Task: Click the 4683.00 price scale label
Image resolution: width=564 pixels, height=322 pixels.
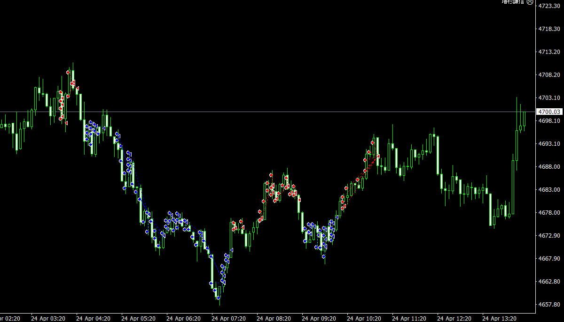Action: click(x=549, y=189)
